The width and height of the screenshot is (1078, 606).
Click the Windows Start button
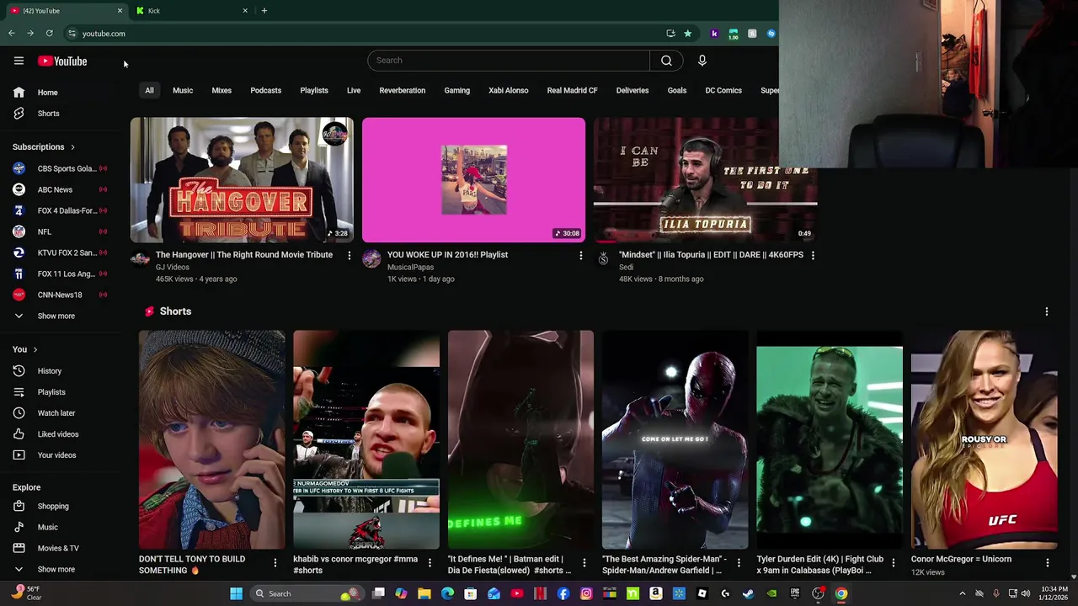pos(237,593)
